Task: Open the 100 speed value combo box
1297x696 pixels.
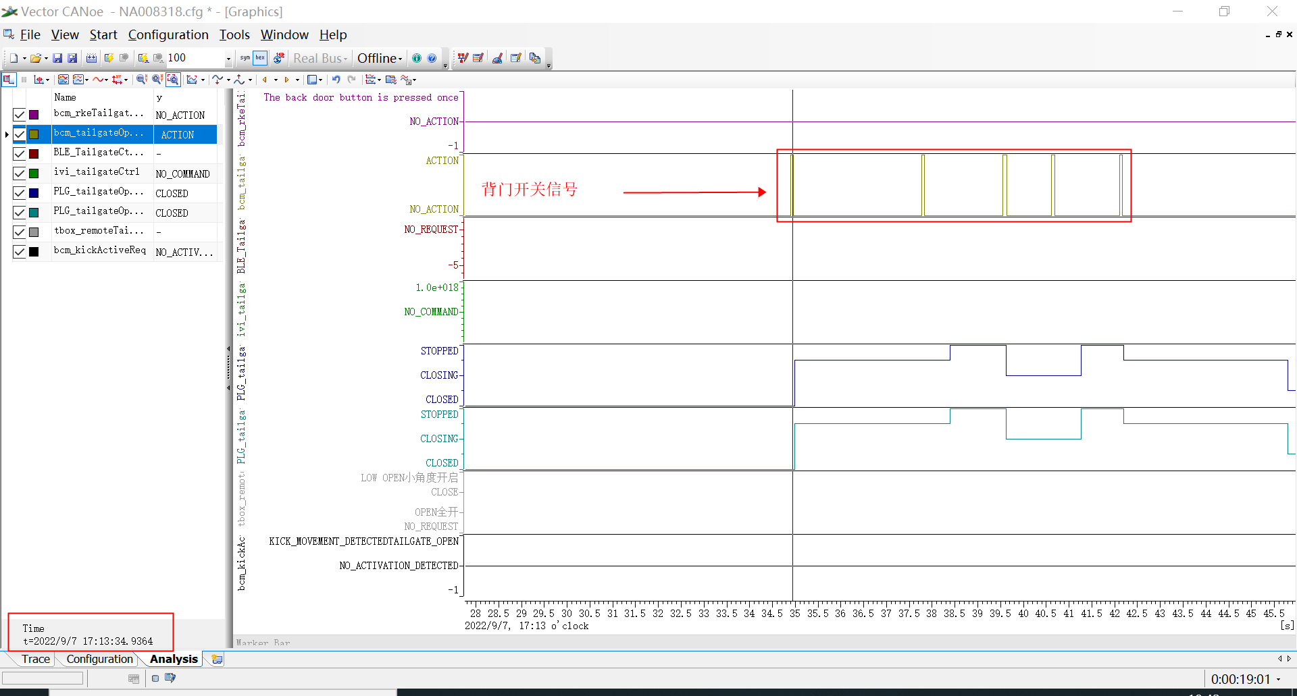Action: [x=228, y=59]
